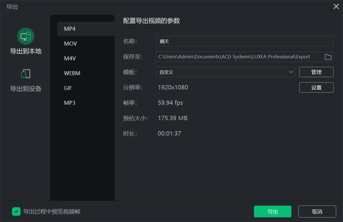
Task: Open the 自定义 template combo box
Action: click(225, 72)
